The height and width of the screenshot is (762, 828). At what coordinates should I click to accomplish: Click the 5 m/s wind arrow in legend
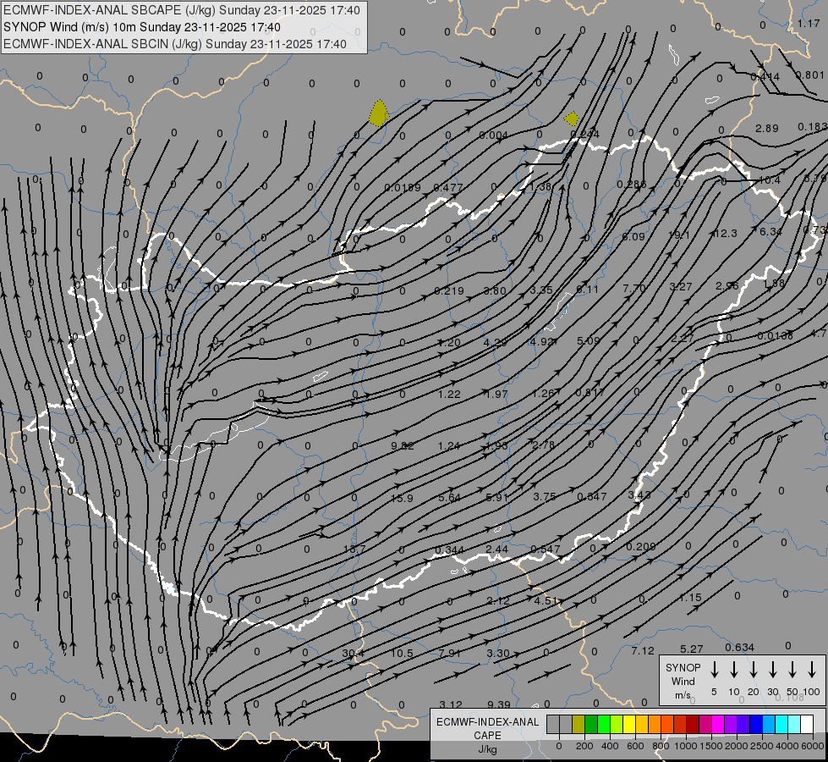pos(715,670)
